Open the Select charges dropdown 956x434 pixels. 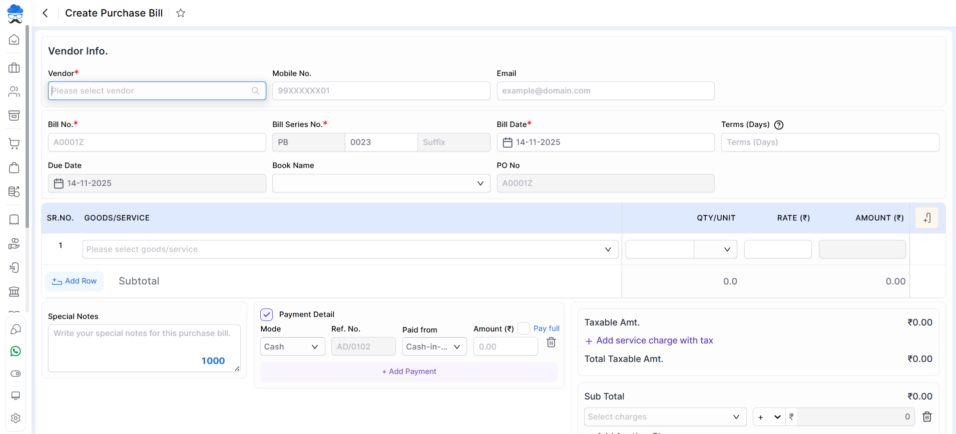tap(665, 417)
